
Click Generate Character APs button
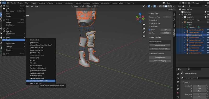[160, 49]
